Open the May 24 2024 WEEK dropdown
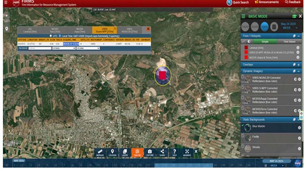Image resolution: width=307 pixels, height=172 pixels. click(289, 26)
